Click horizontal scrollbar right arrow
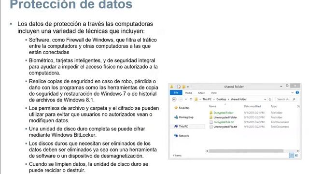The image size is (309, 174). coord(298,151)
